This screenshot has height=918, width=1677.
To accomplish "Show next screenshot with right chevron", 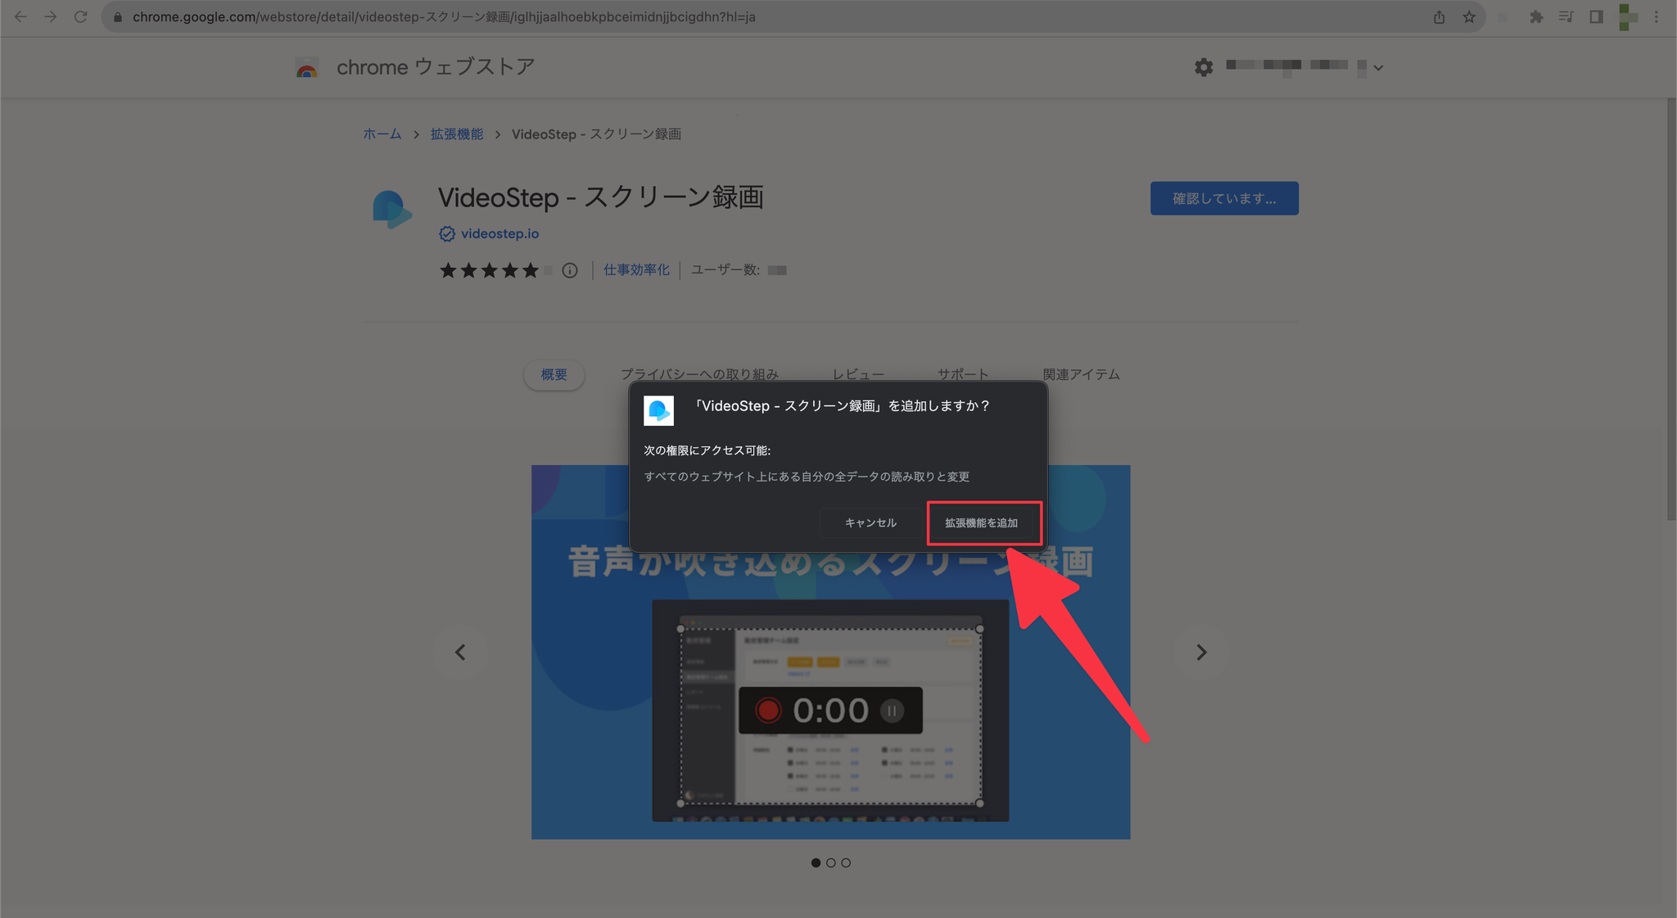I will (1200, 652).
